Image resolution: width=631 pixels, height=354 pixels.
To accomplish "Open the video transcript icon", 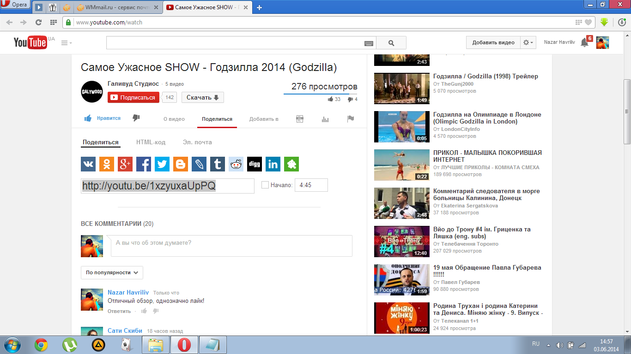I will point(300,119).
